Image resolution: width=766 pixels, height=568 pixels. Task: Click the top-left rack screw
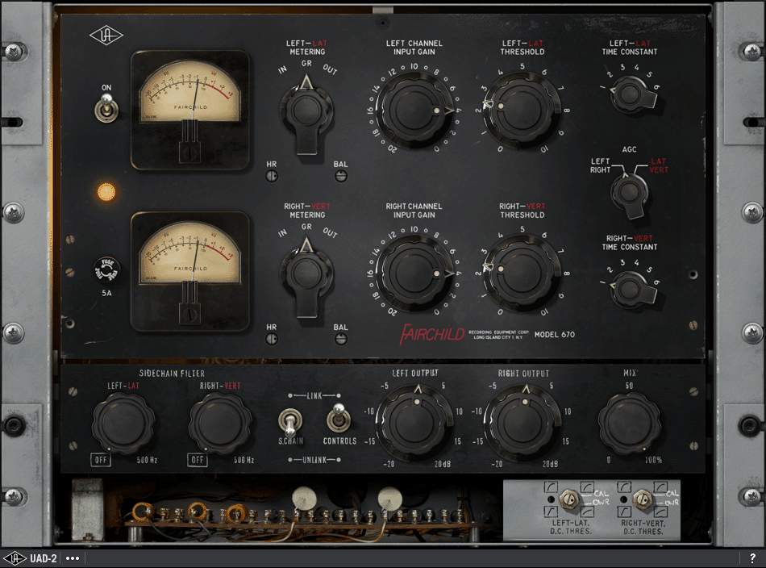point(13,52)
